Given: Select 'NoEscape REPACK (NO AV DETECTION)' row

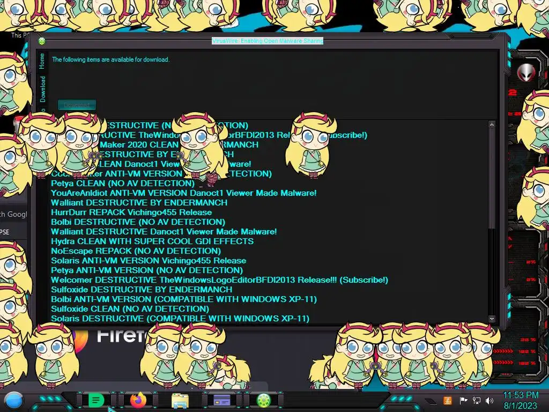Looking at the screenshot, I should point(136,251).
